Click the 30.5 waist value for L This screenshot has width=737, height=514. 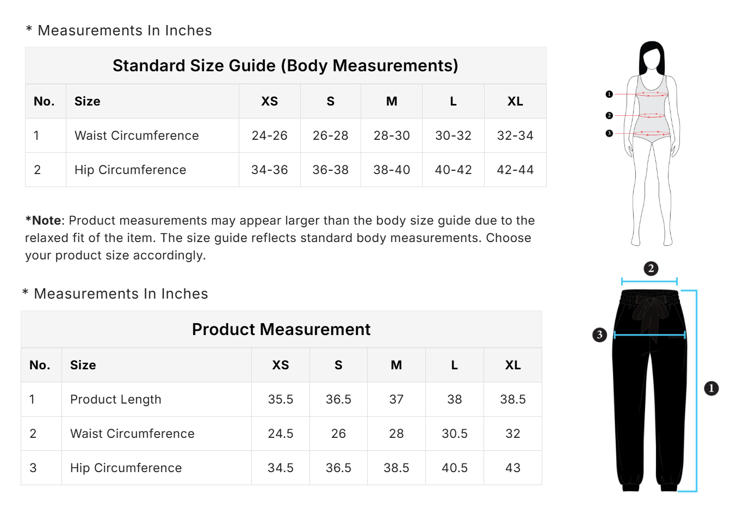coord(454,434)
